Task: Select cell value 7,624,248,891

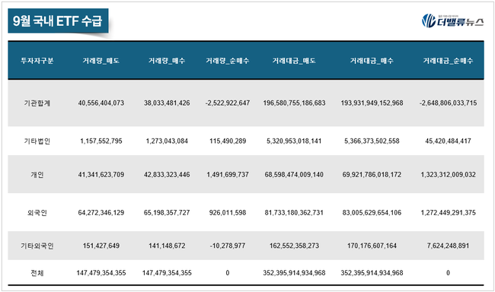Action: pyautogui.click(x=449, y=246)
